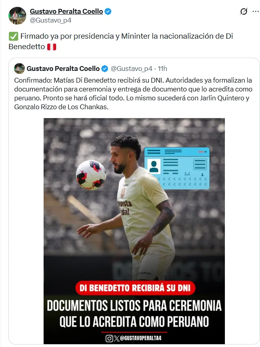Open quoted tweet's @Gustavo_p4 handle

132,69
